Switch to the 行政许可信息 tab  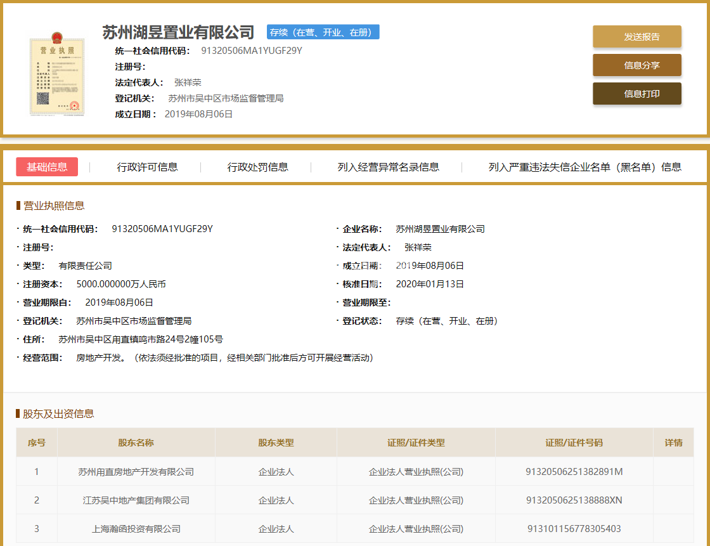(x=147, y=167)
